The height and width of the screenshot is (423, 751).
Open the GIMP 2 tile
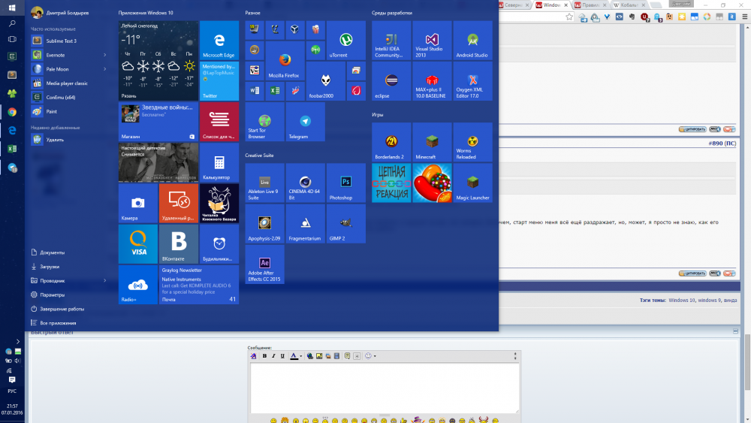(x=345, y=223)
